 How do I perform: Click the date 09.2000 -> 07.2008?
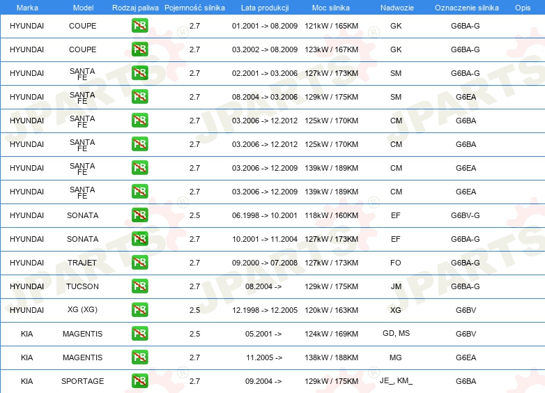265,262
